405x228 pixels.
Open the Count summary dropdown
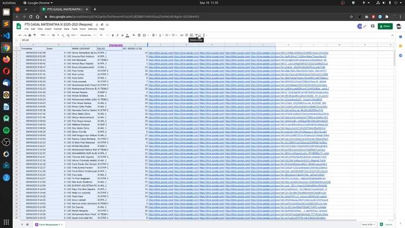click(368, 224)
